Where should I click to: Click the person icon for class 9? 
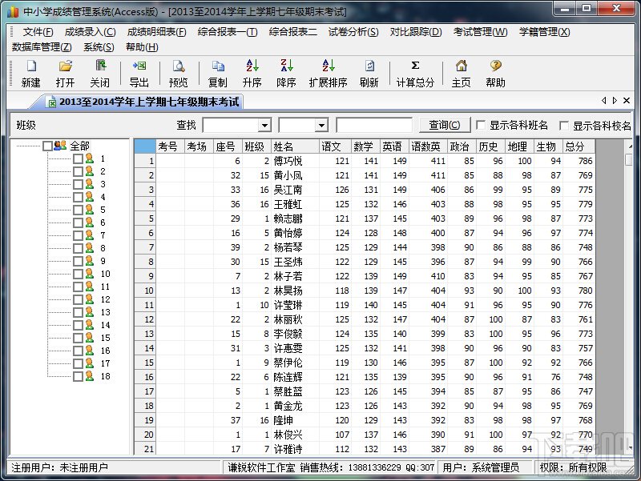(x=90, y=261)
